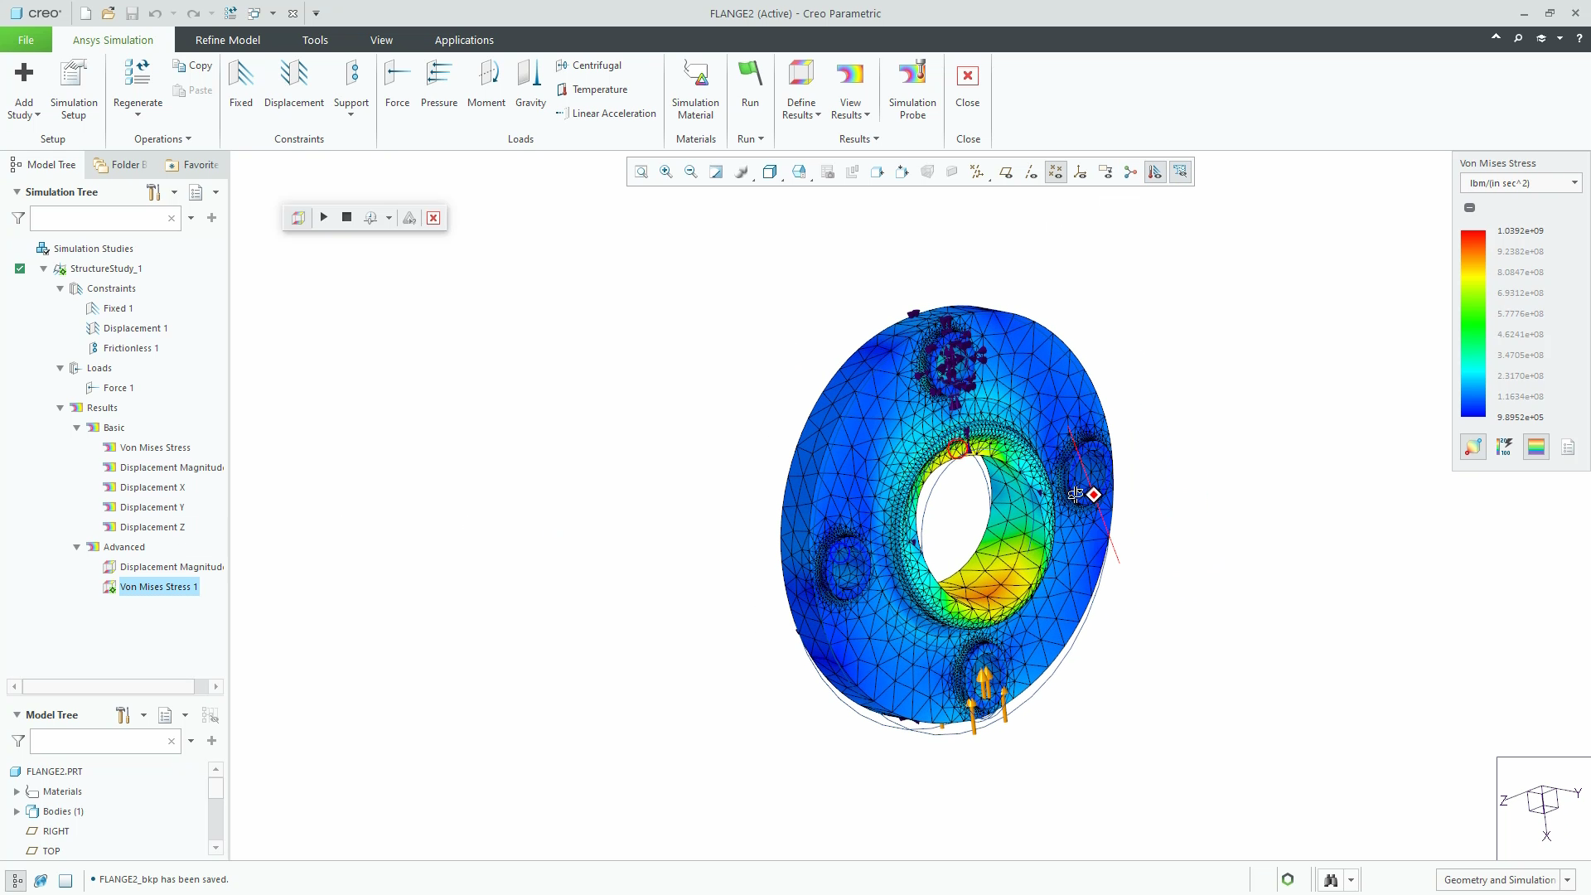Collapse the Advanced results node
This screenshot has width=1591, height=895.
[77, 547]
